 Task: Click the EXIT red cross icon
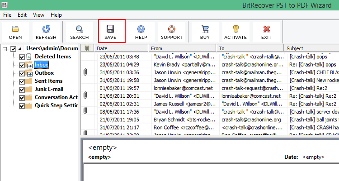click(x=266, y=29)
